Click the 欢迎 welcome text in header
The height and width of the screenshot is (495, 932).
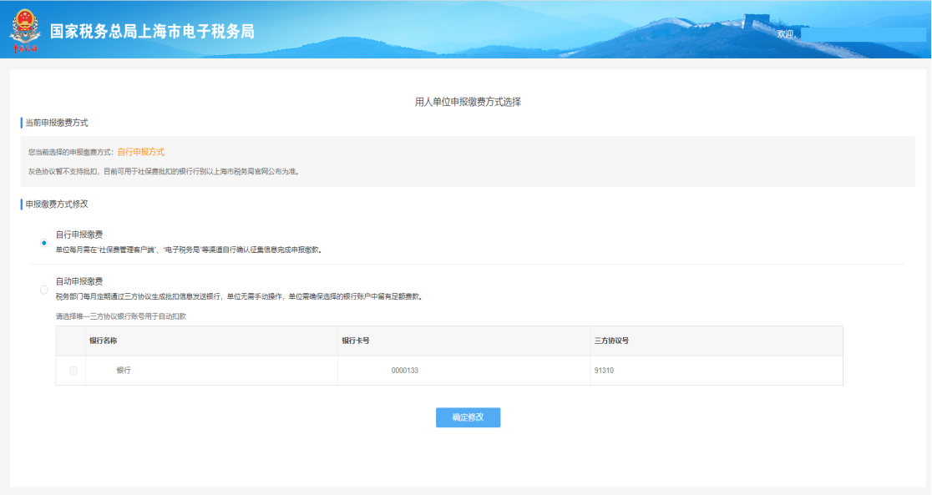coord(785,34)
